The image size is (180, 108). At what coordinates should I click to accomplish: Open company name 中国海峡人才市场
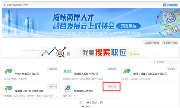point(84,91)
